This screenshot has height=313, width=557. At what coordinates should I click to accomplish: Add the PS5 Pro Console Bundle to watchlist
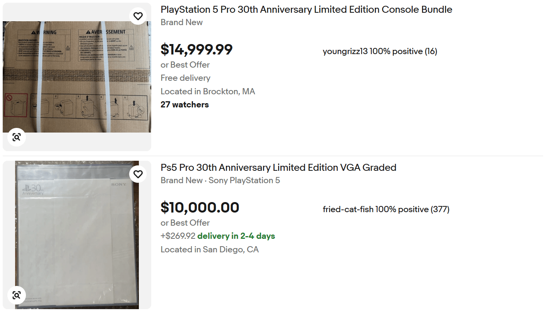pos(138,16)
